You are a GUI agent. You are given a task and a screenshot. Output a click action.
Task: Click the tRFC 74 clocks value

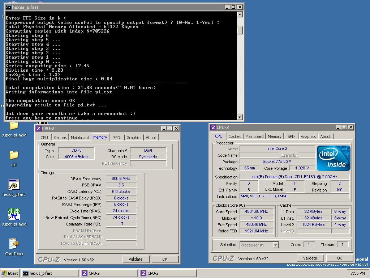point(121,217)
